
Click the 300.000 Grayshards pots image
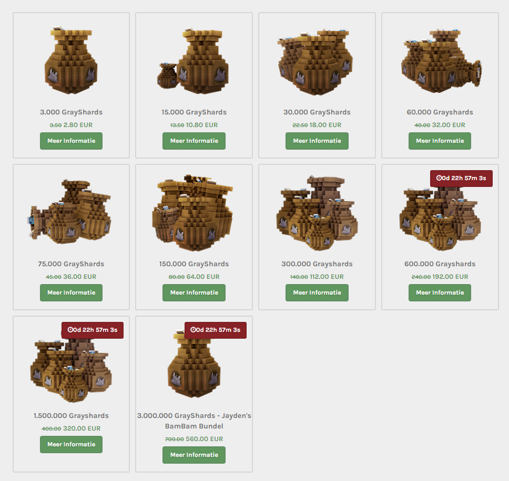pos(317,213)
